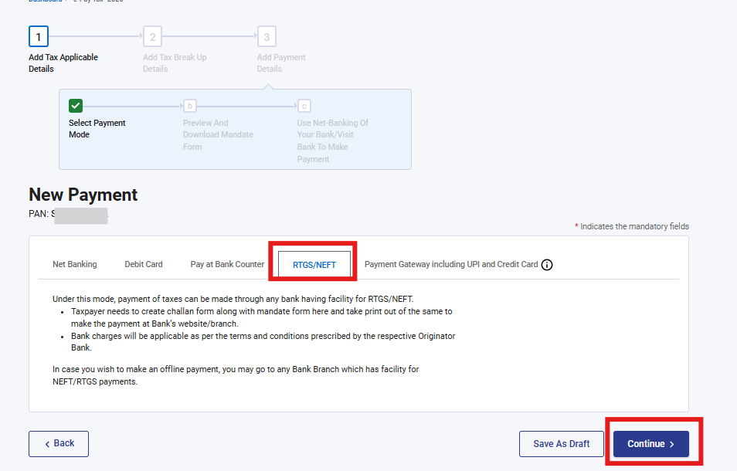The width and height of the screenshot is (737, 471).
Task: Click the step 3 number box
Action: point(267,36)
